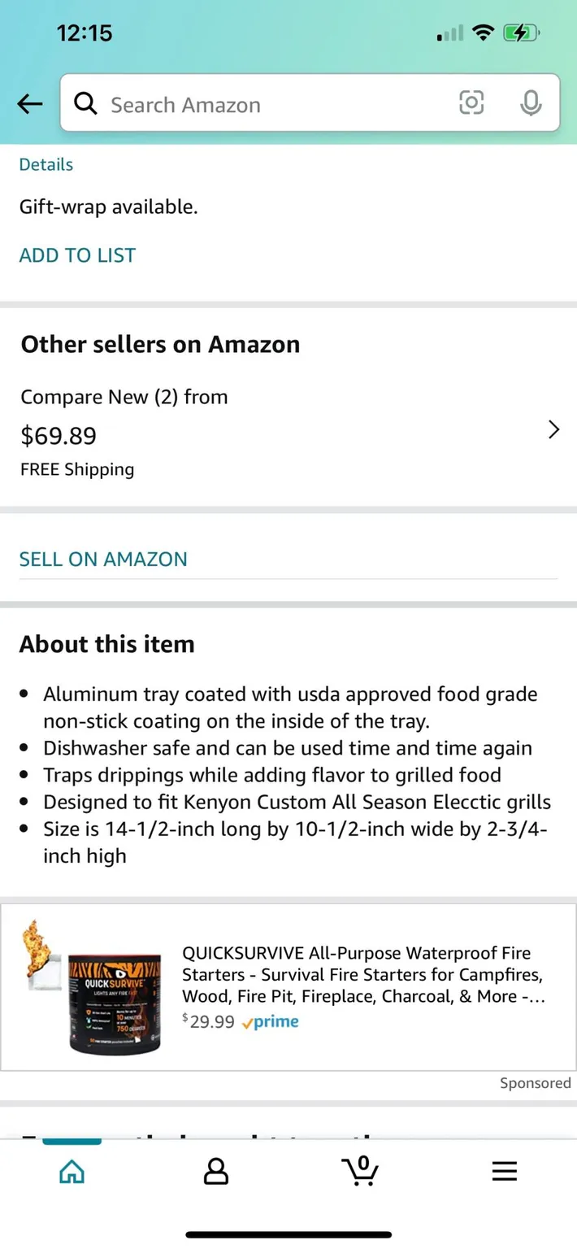Go to Home tab icon
Image resolution: width=577 pixels, height=1249 pixels.
coord(72,1171)
